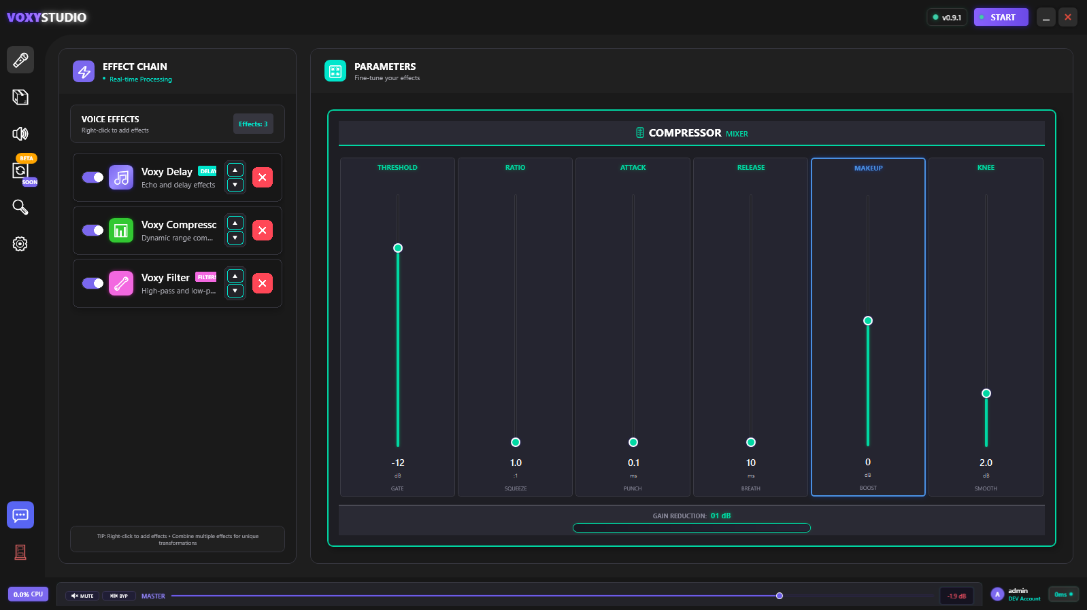
Task: Click the red icon at the sidebar bottom
Action: [20, 552]
